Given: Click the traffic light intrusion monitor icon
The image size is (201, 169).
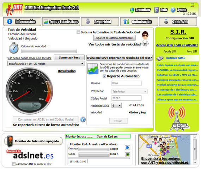Looking at the screenshot, I should point(10,141).
